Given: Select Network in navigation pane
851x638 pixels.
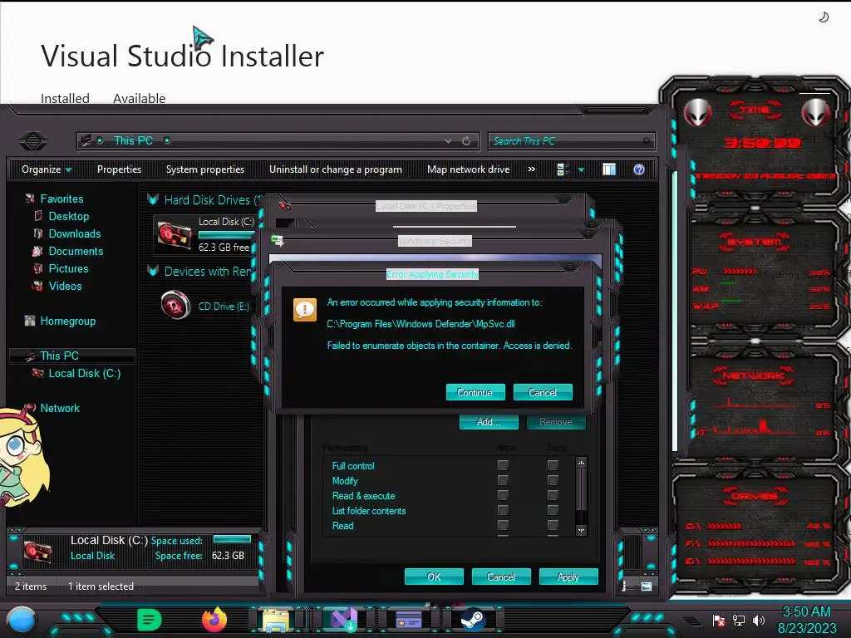Looking at the screenshot, I should 60,408.
